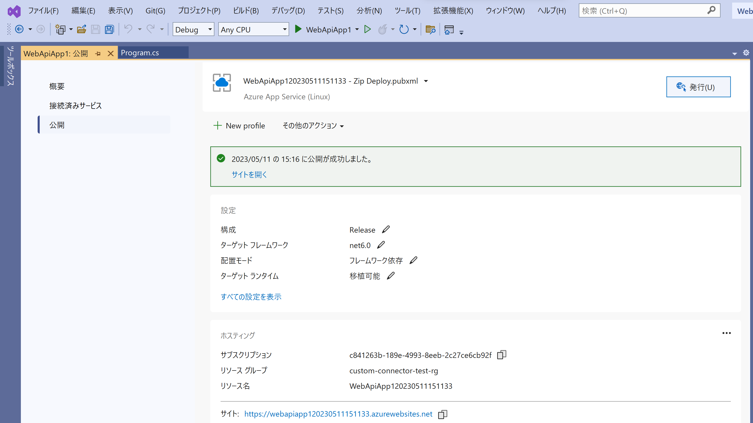Click the save single file icon
753x423 pixels.
pos(95,29)
